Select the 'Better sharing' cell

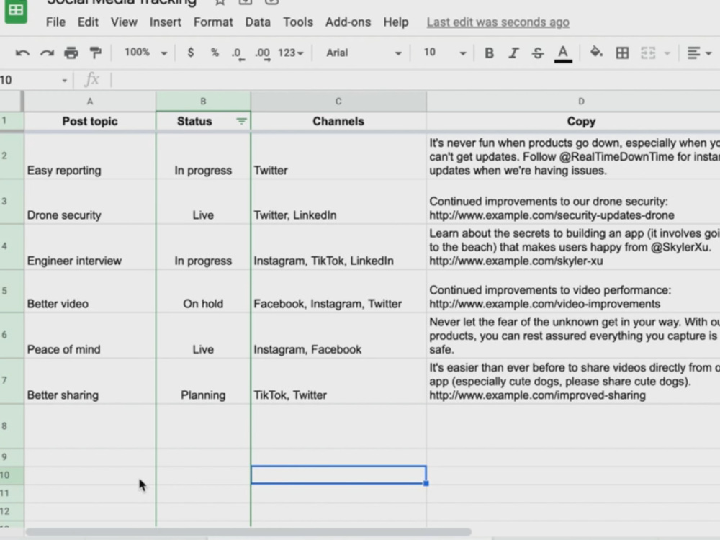(90, 381)
